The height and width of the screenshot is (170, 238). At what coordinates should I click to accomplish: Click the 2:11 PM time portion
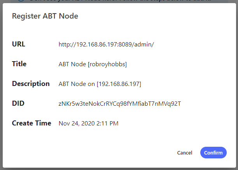tap(108, 124)
